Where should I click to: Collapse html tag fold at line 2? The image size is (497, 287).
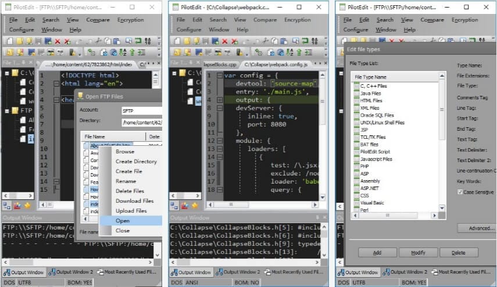(56, 84)
